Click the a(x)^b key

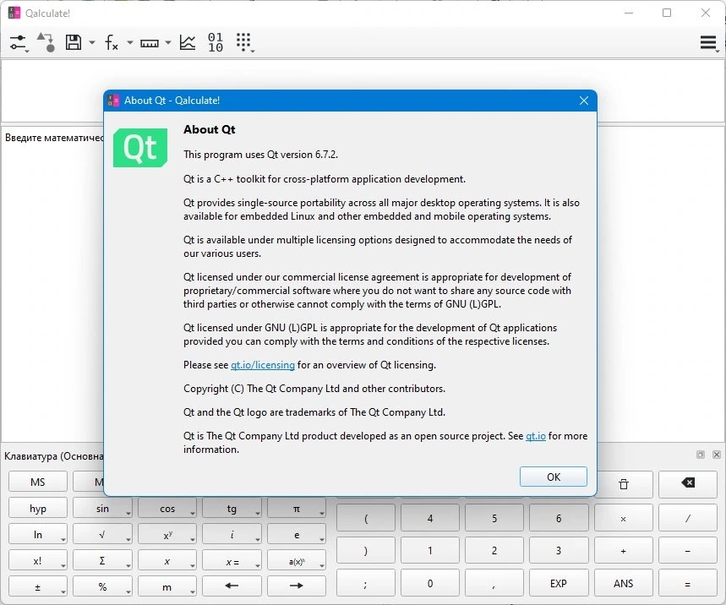click(297, 560)
